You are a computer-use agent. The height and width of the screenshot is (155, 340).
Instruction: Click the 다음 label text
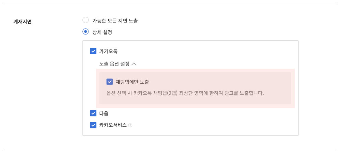104,113
